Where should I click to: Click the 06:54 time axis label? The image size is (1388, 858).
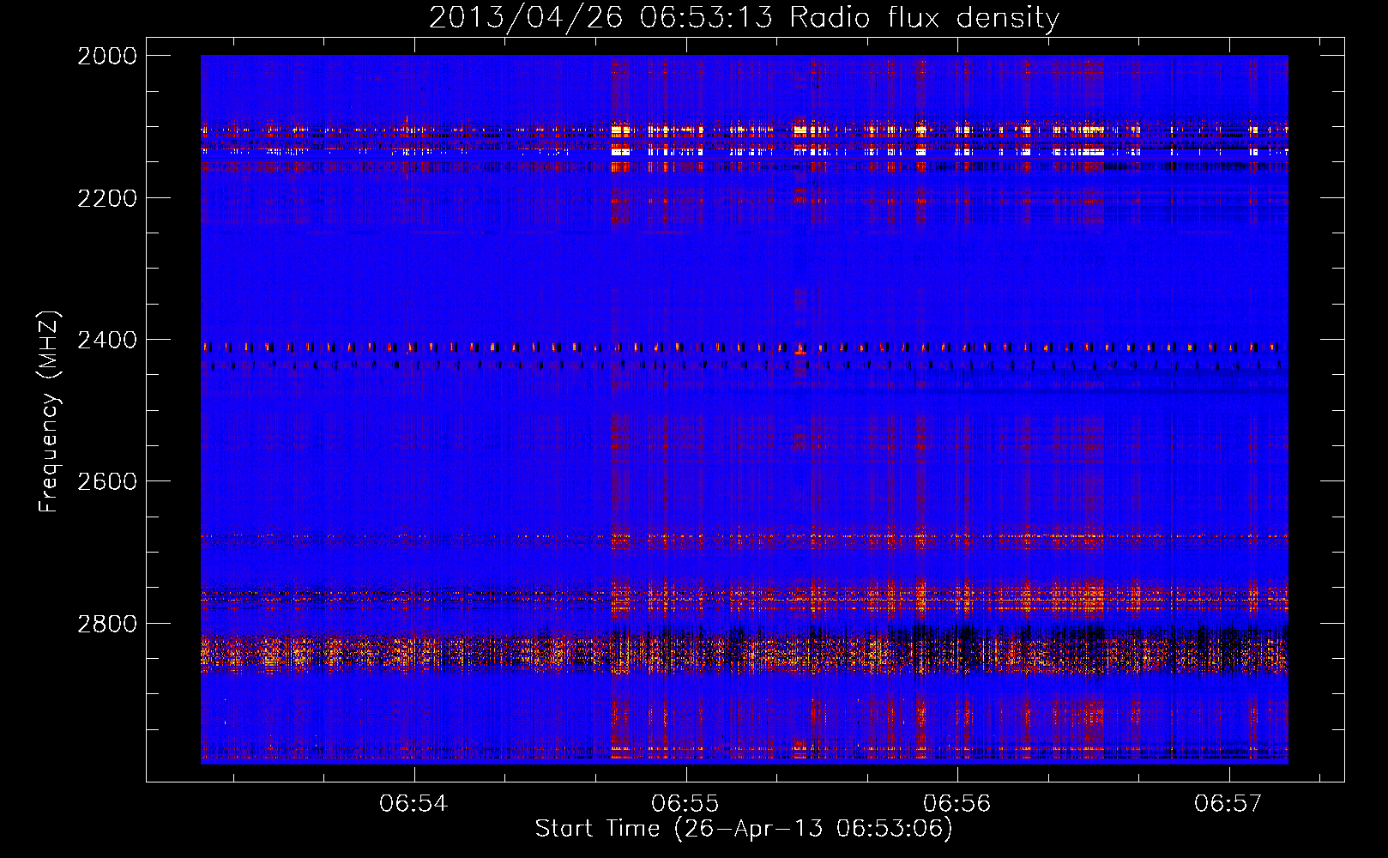(413, 803)
